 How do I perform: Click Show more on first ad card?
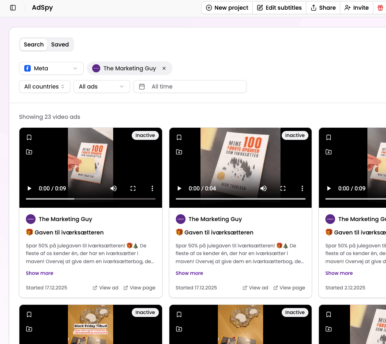point(39,273)
